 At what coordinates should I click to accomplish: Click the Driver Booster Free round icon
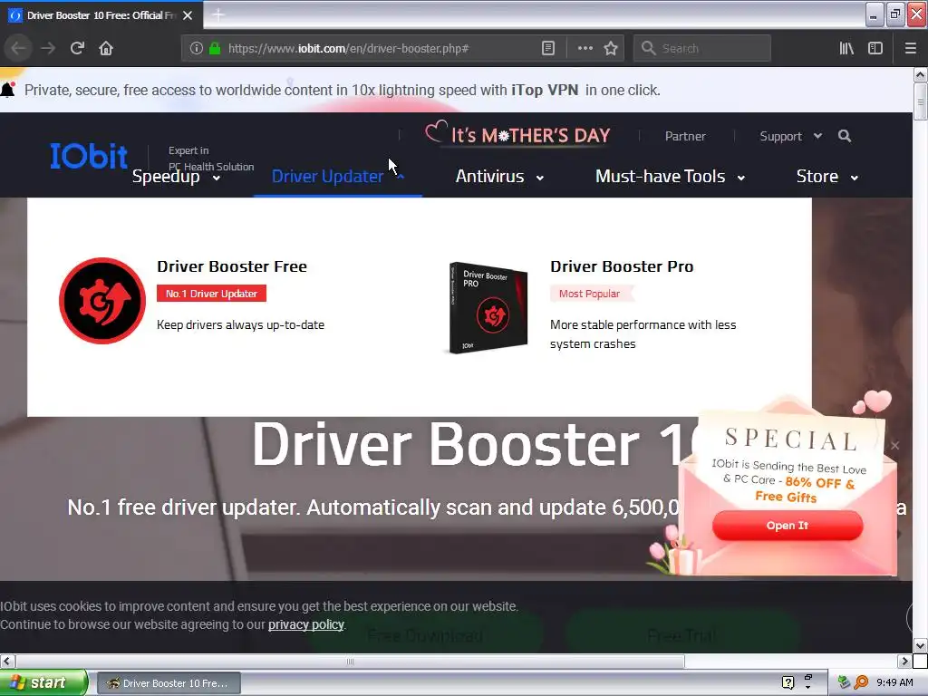[x=102, y=301]
